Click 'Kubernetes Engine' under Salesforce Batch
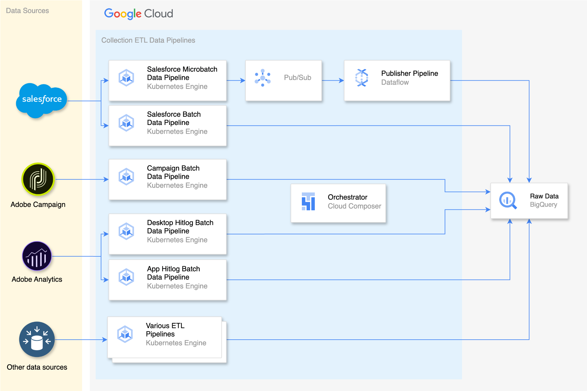Viewport: 587px width, 391px height. (177, 131)
